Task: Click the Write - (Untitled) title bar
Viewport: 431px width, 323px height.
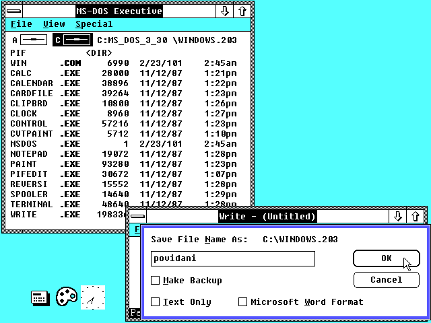Action: coord(267,217)
